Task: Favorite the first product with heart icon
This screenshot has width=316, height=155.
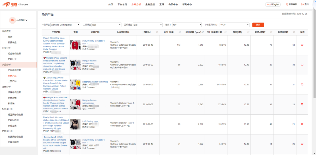Action: (x=302, y=45)
